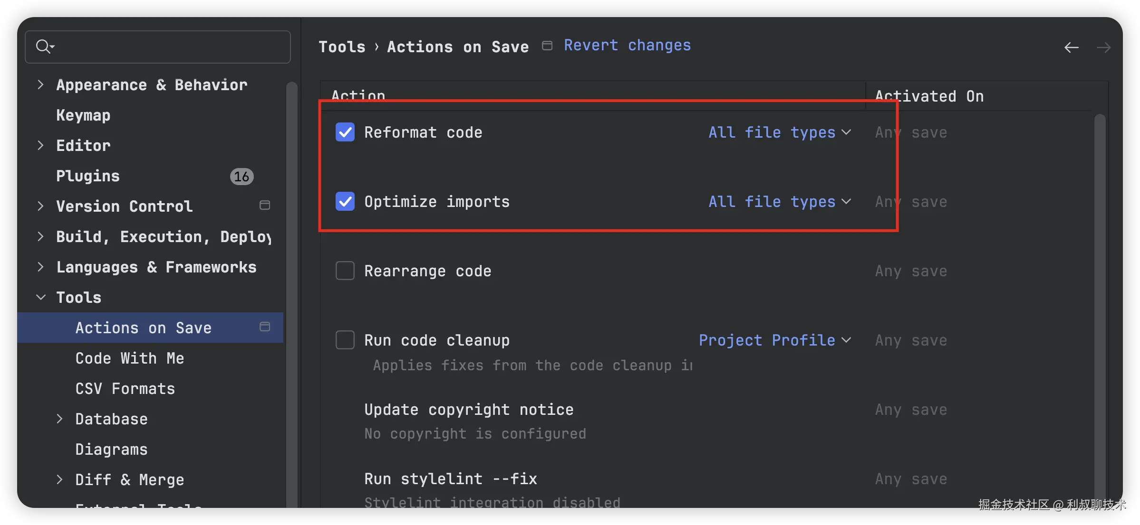Click project-level icon next to Version Control
Screen dimensions: 1140x525
(265, 205)
